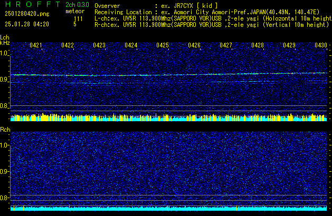Viewport: 332px width, 216px height.
Task: Select the 0426 time marker
Action: pyautogui.click(x=194, y=45)
